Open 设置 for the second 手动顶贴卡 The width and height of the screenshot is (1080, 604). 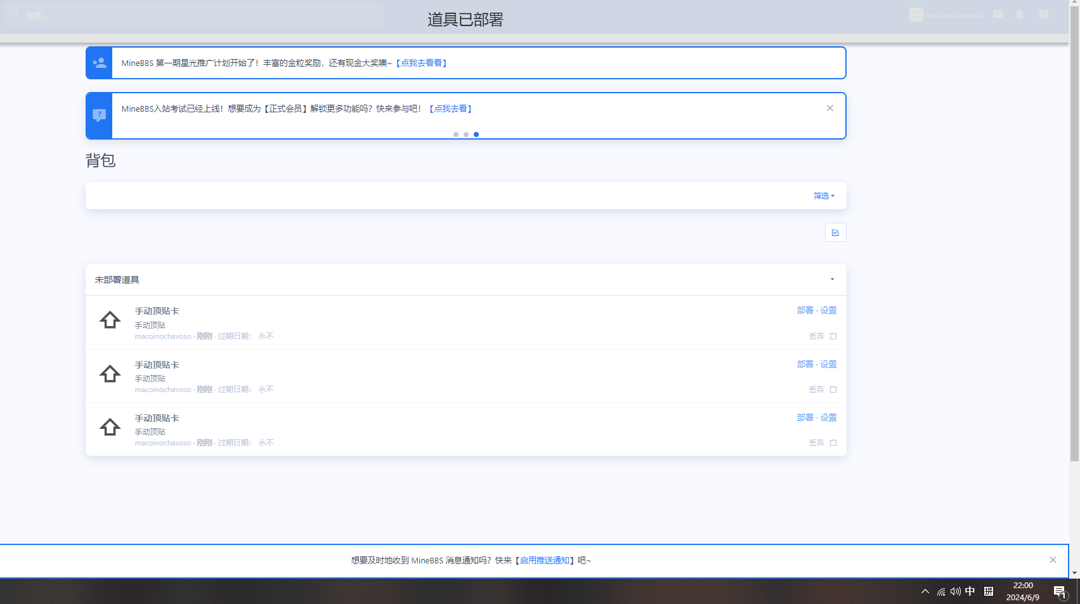pos(828,364)
